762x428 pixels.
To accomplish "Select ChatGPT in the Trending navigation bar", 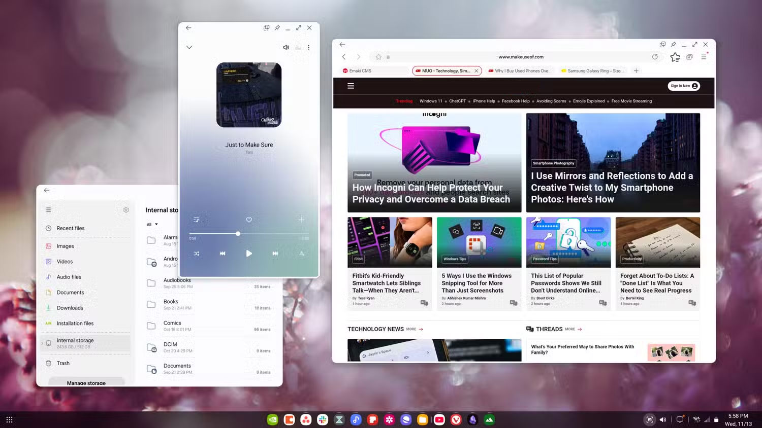I will 457,101.
